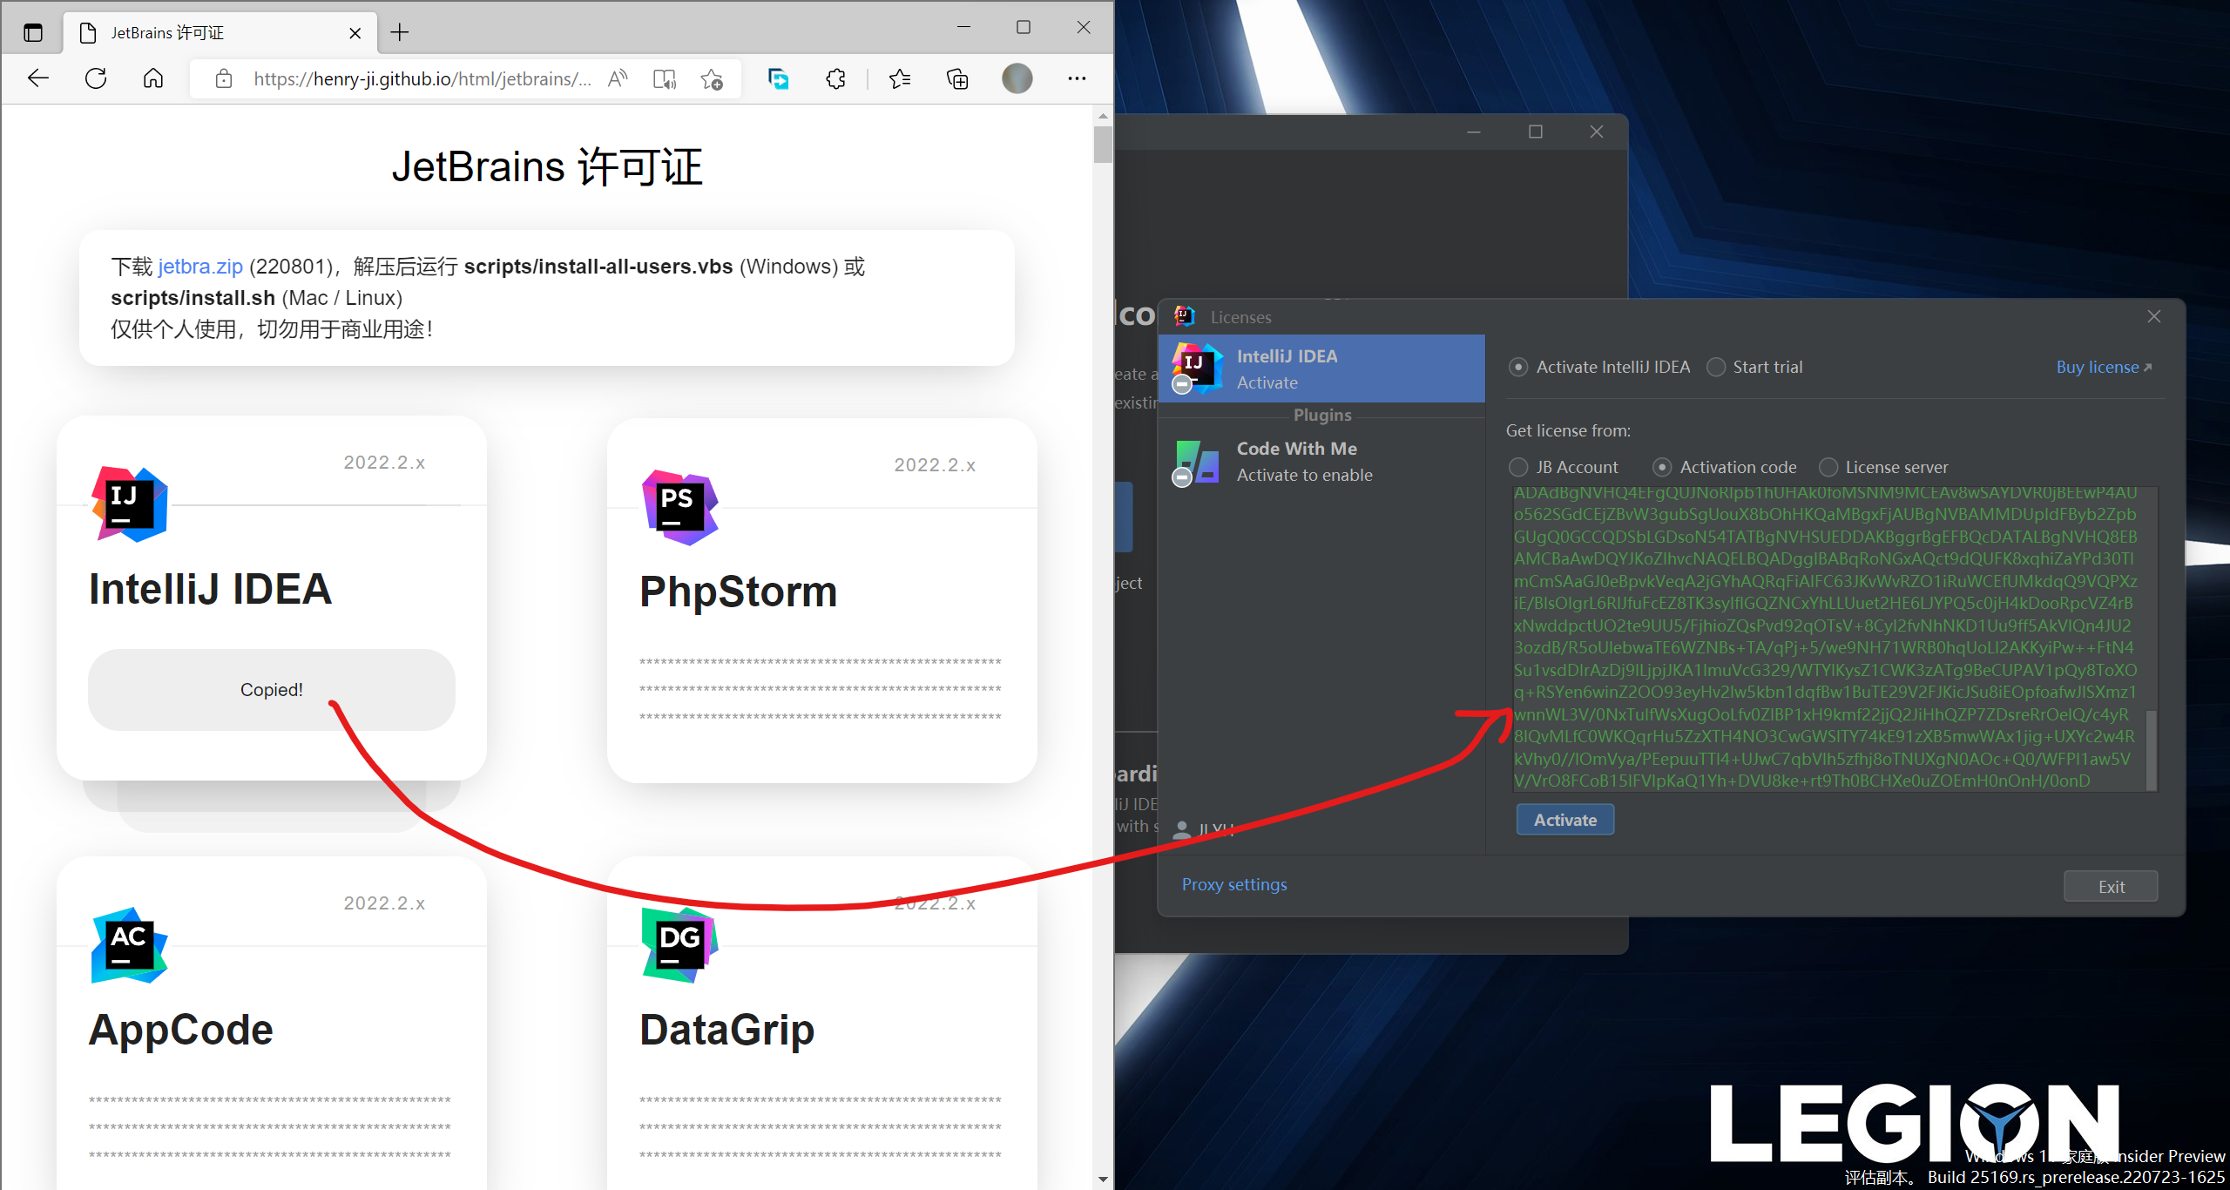Click the browser address bar URL
The width and height of the screenshot is (2230, 1190).
(x=422, y=79)
